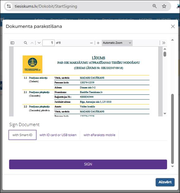Bookmark this page with star icon

[x=164, y=6]
